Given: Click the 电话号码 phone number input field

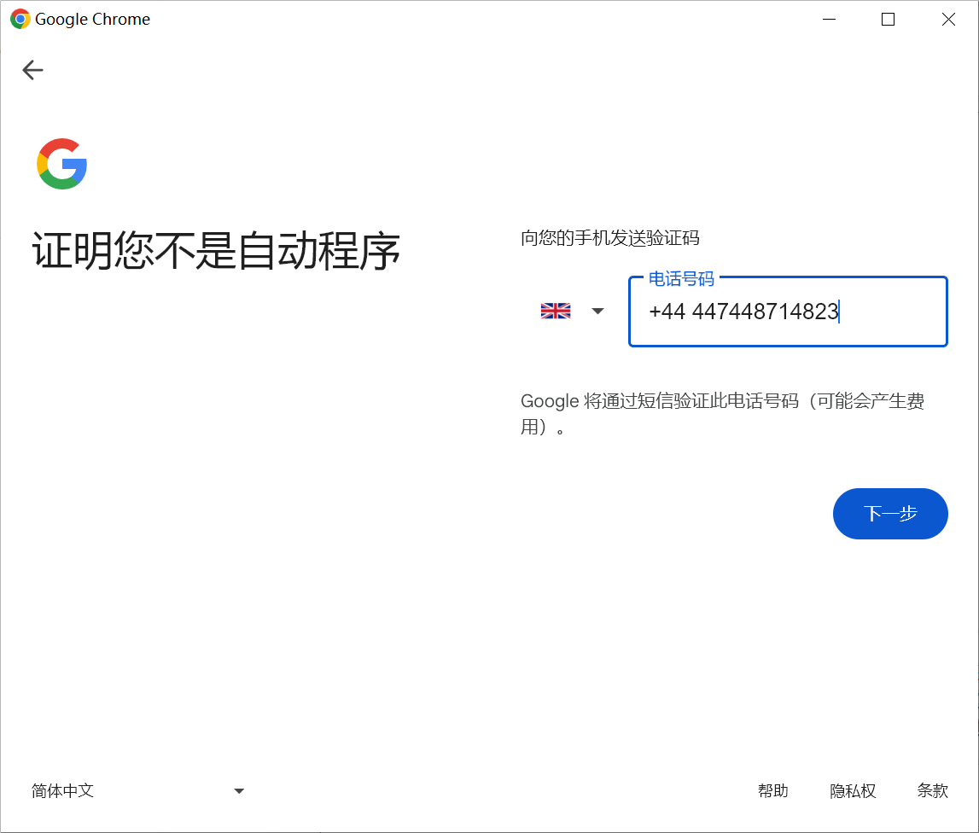Looking at the screenshot, I should [788, 312].
